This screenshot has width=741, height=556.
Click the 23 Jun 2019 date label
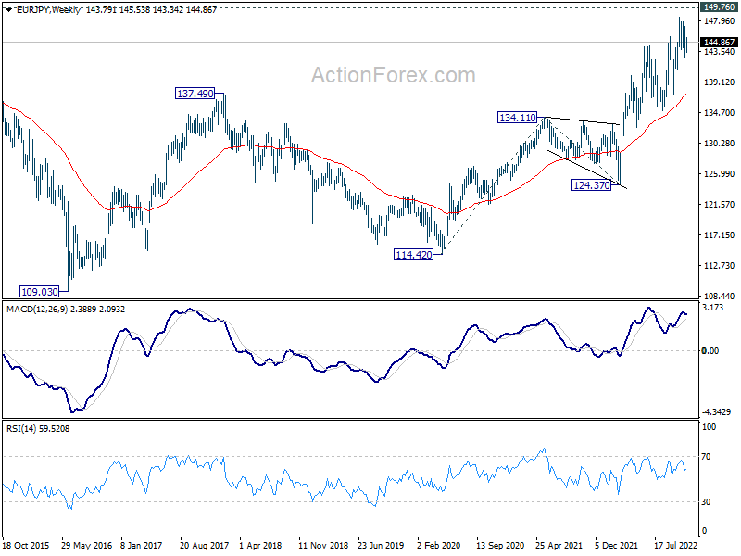[x=381, y=546]
